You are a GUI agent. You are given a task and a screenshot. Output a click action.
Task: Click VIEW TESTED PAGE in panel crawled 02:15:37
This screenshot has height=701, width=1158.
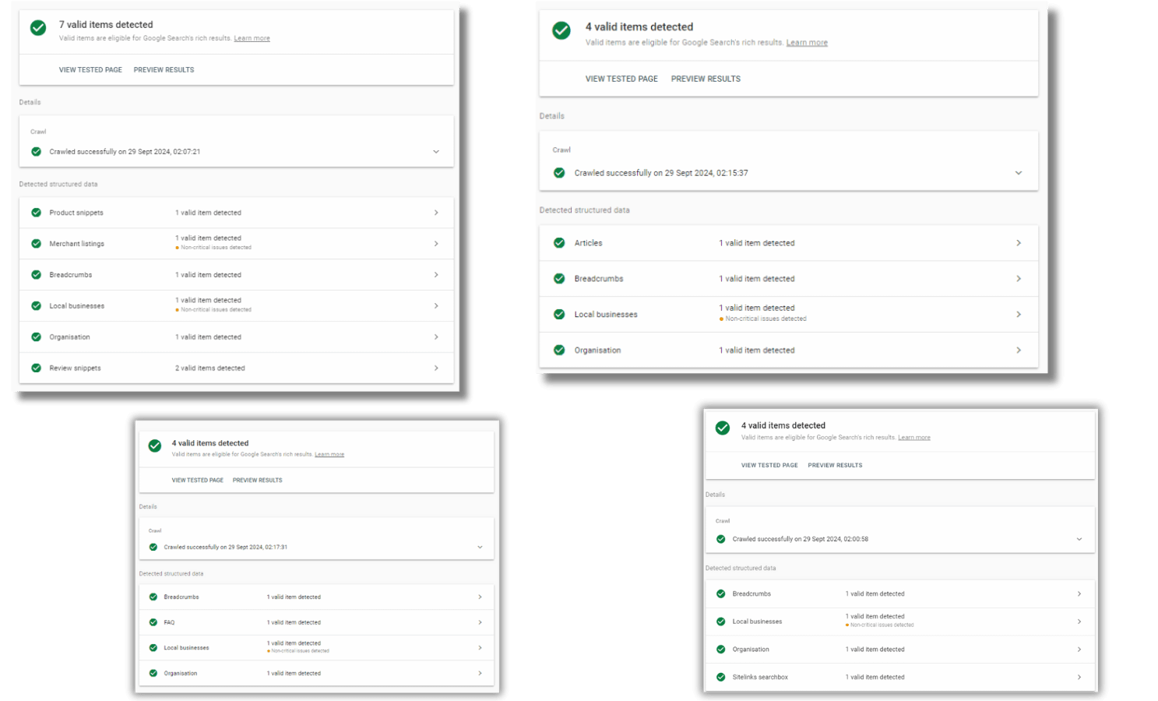pos(621,79)
